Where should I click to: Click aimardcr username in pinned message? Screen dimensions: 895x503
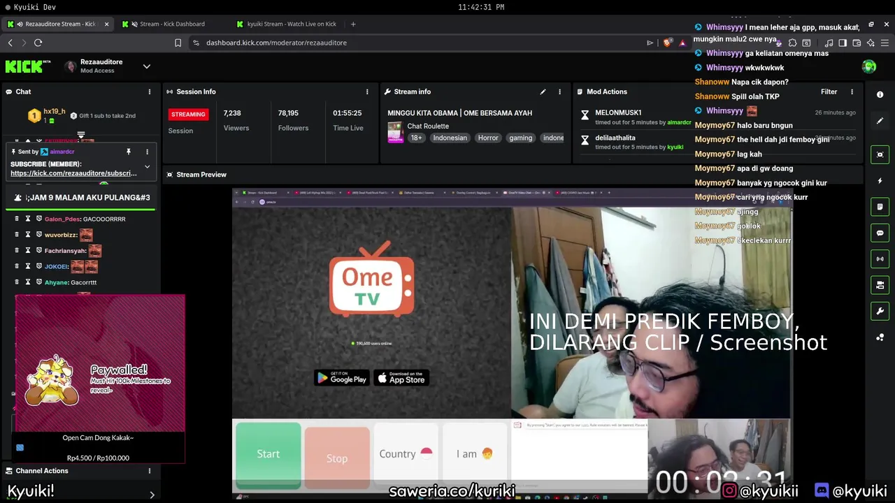click(62, 152)
